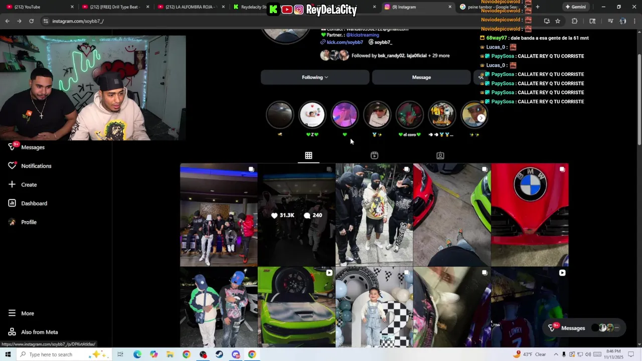Open a new browser tab
The width and height of the screenshot is (642, 361).
point(538,7)
